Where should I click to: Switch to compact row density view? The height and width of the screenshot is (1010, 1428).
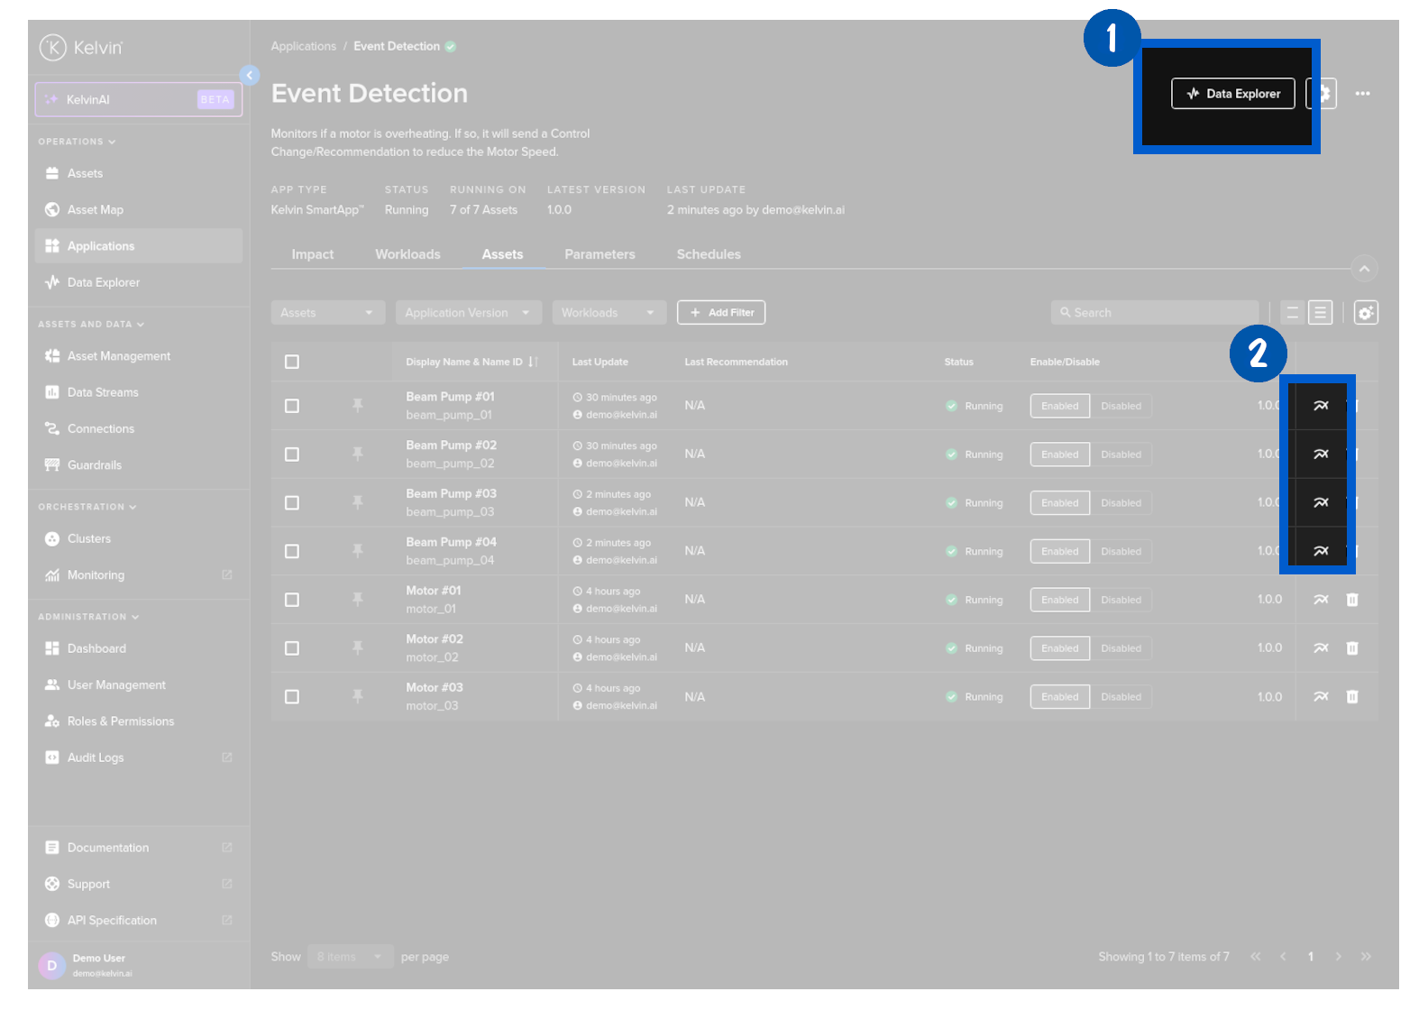pos(1292,313)
